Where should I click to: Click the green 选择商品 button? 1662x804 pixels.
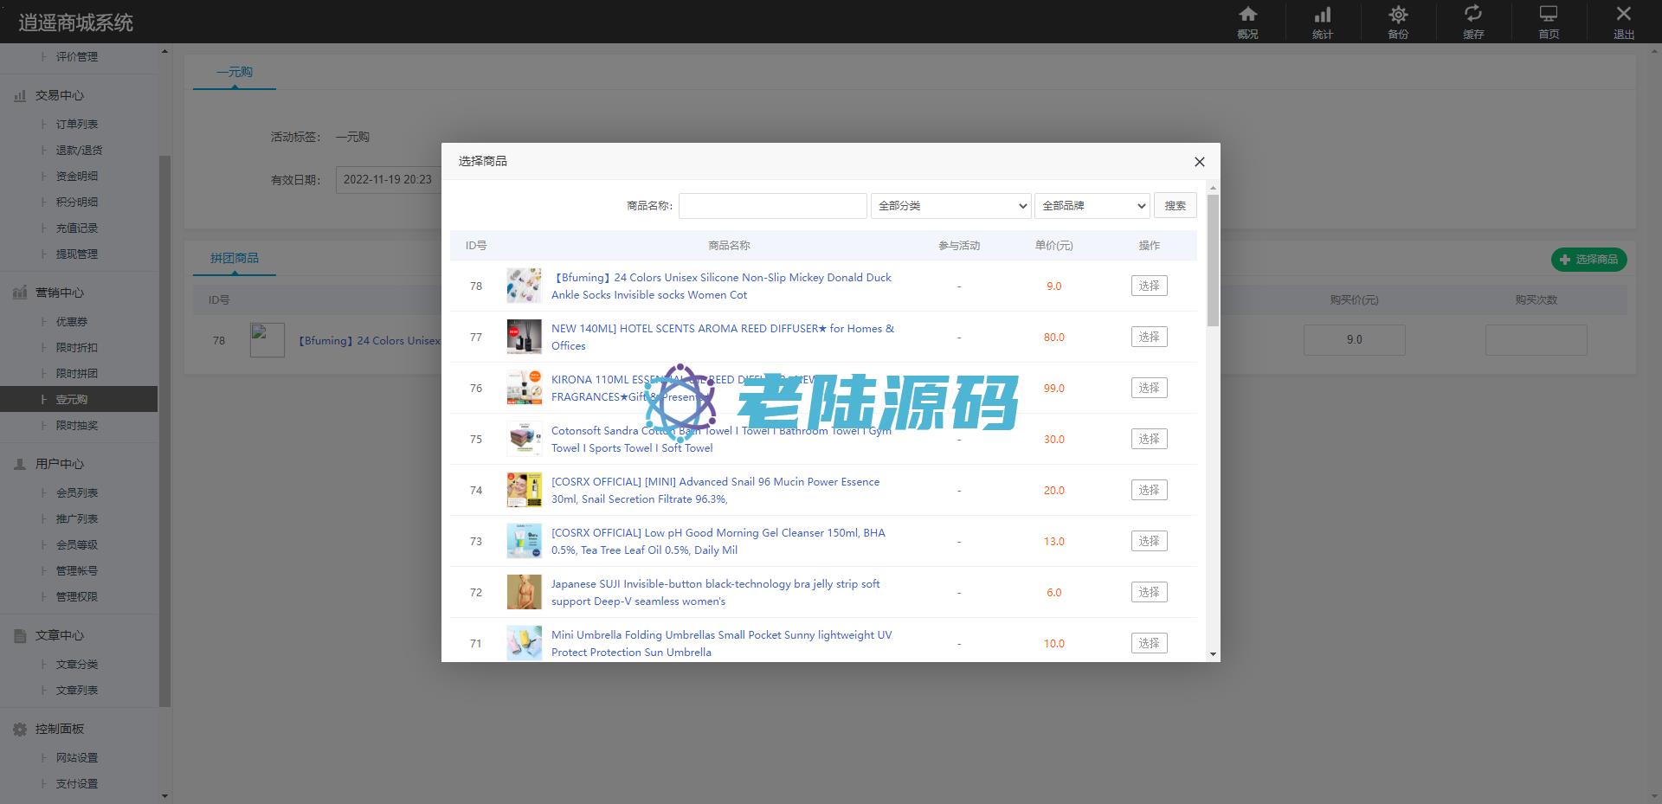(1588, 260)
